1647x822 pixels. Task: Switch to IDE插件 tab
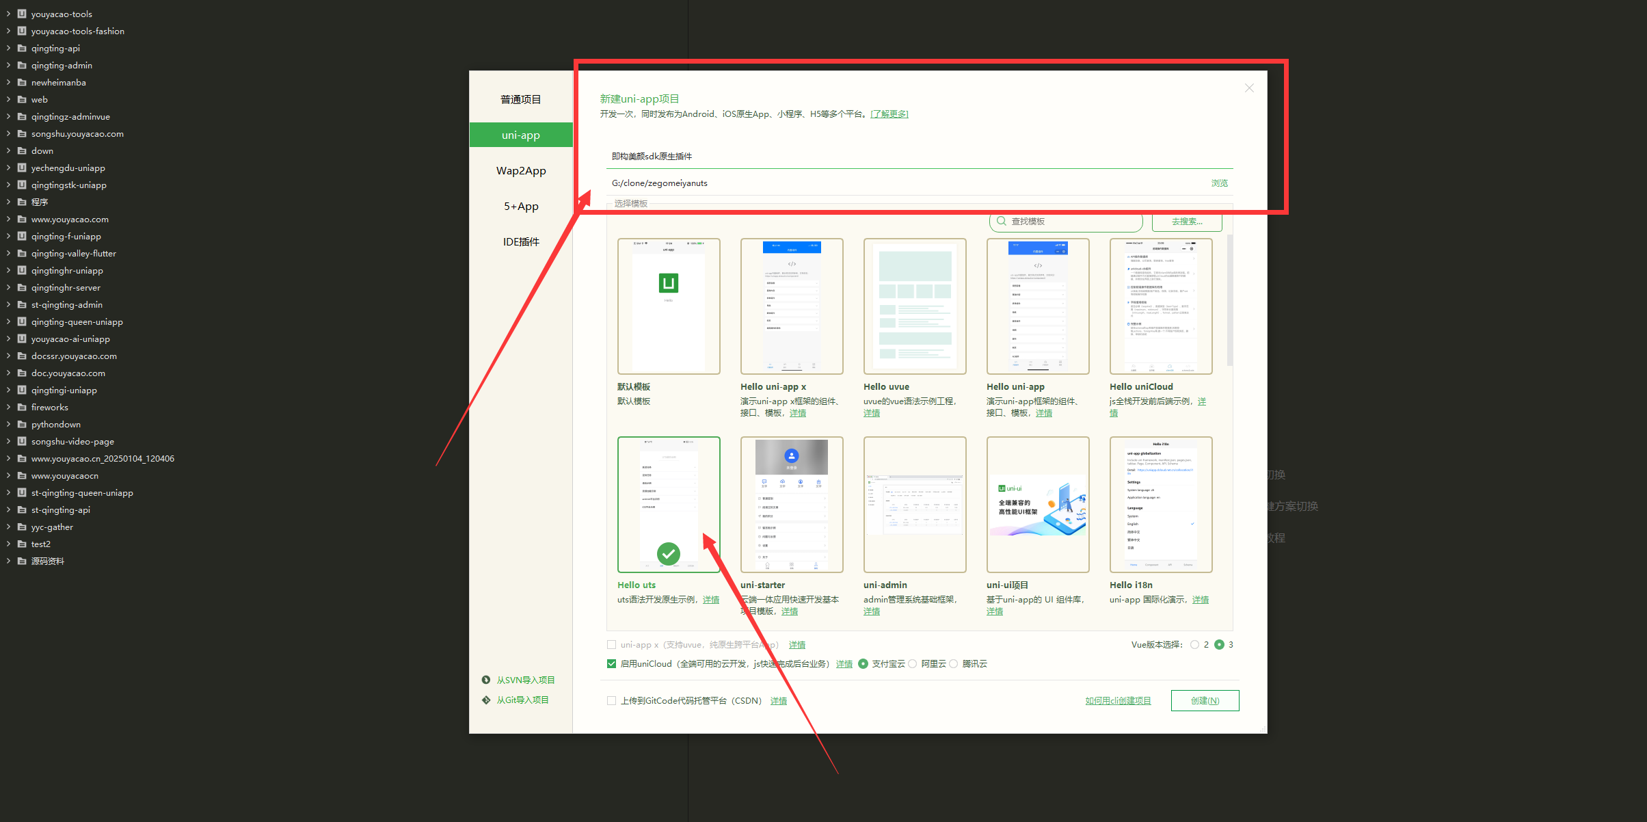(x=521, y=241)
